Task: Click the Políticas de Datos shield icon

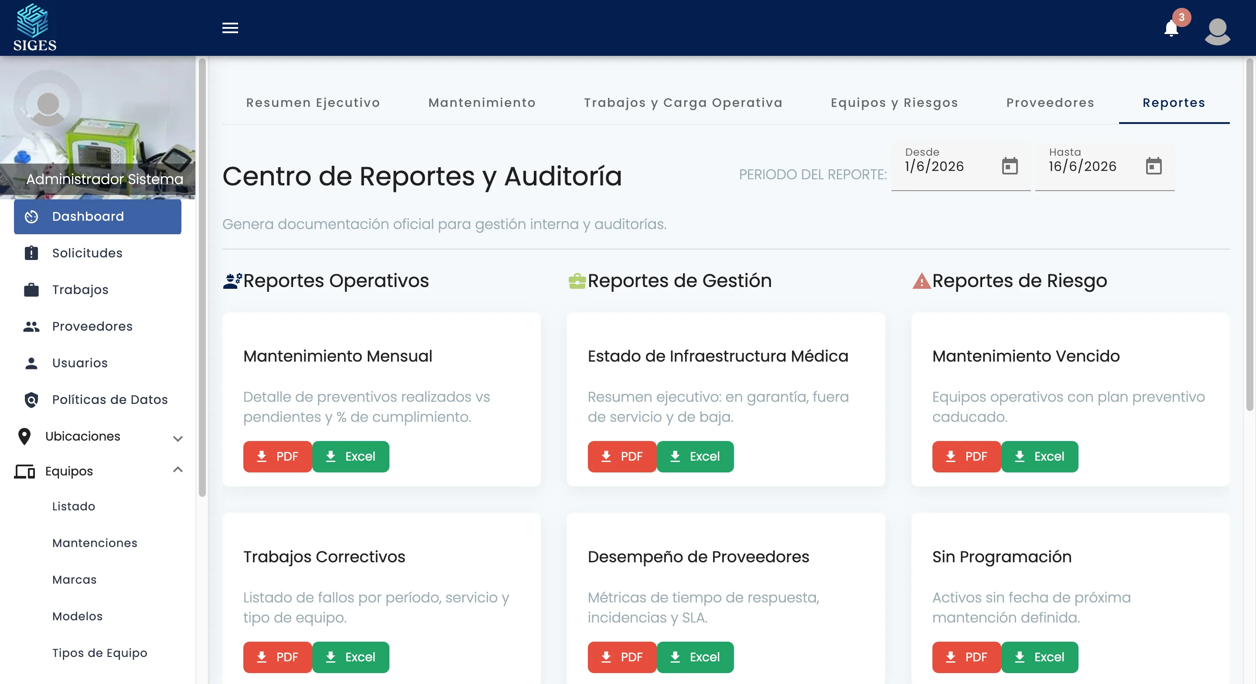Action: (31, 400)
